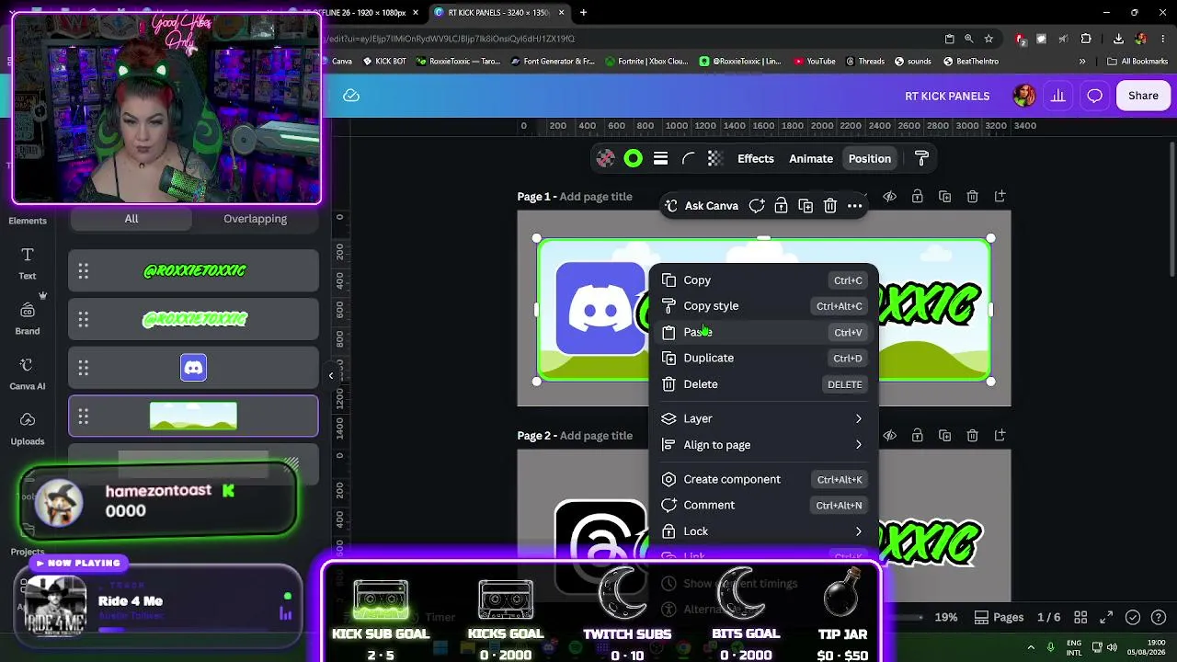Hide Page 2 with the eye icon
The height and width of the screenshot is (662, 1177).
click(889, 436)
